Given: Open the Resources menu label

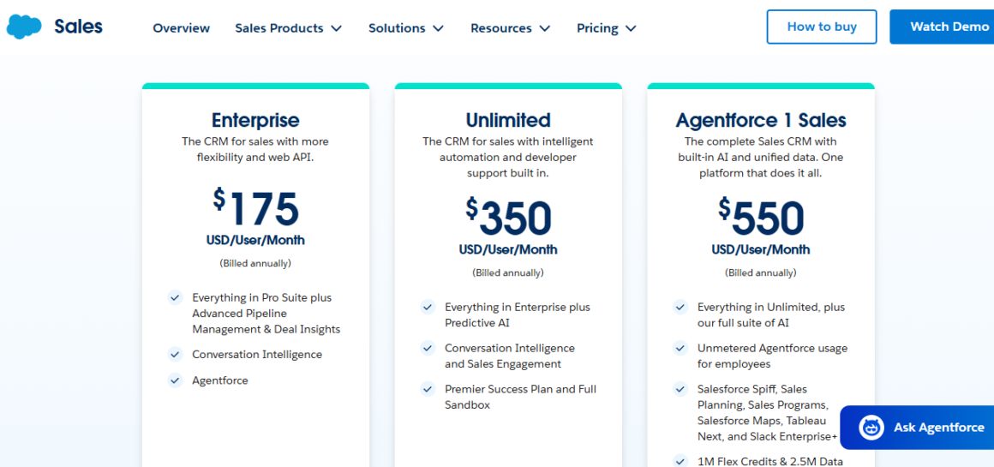Looking at the screenshot, I should [500, 28].
